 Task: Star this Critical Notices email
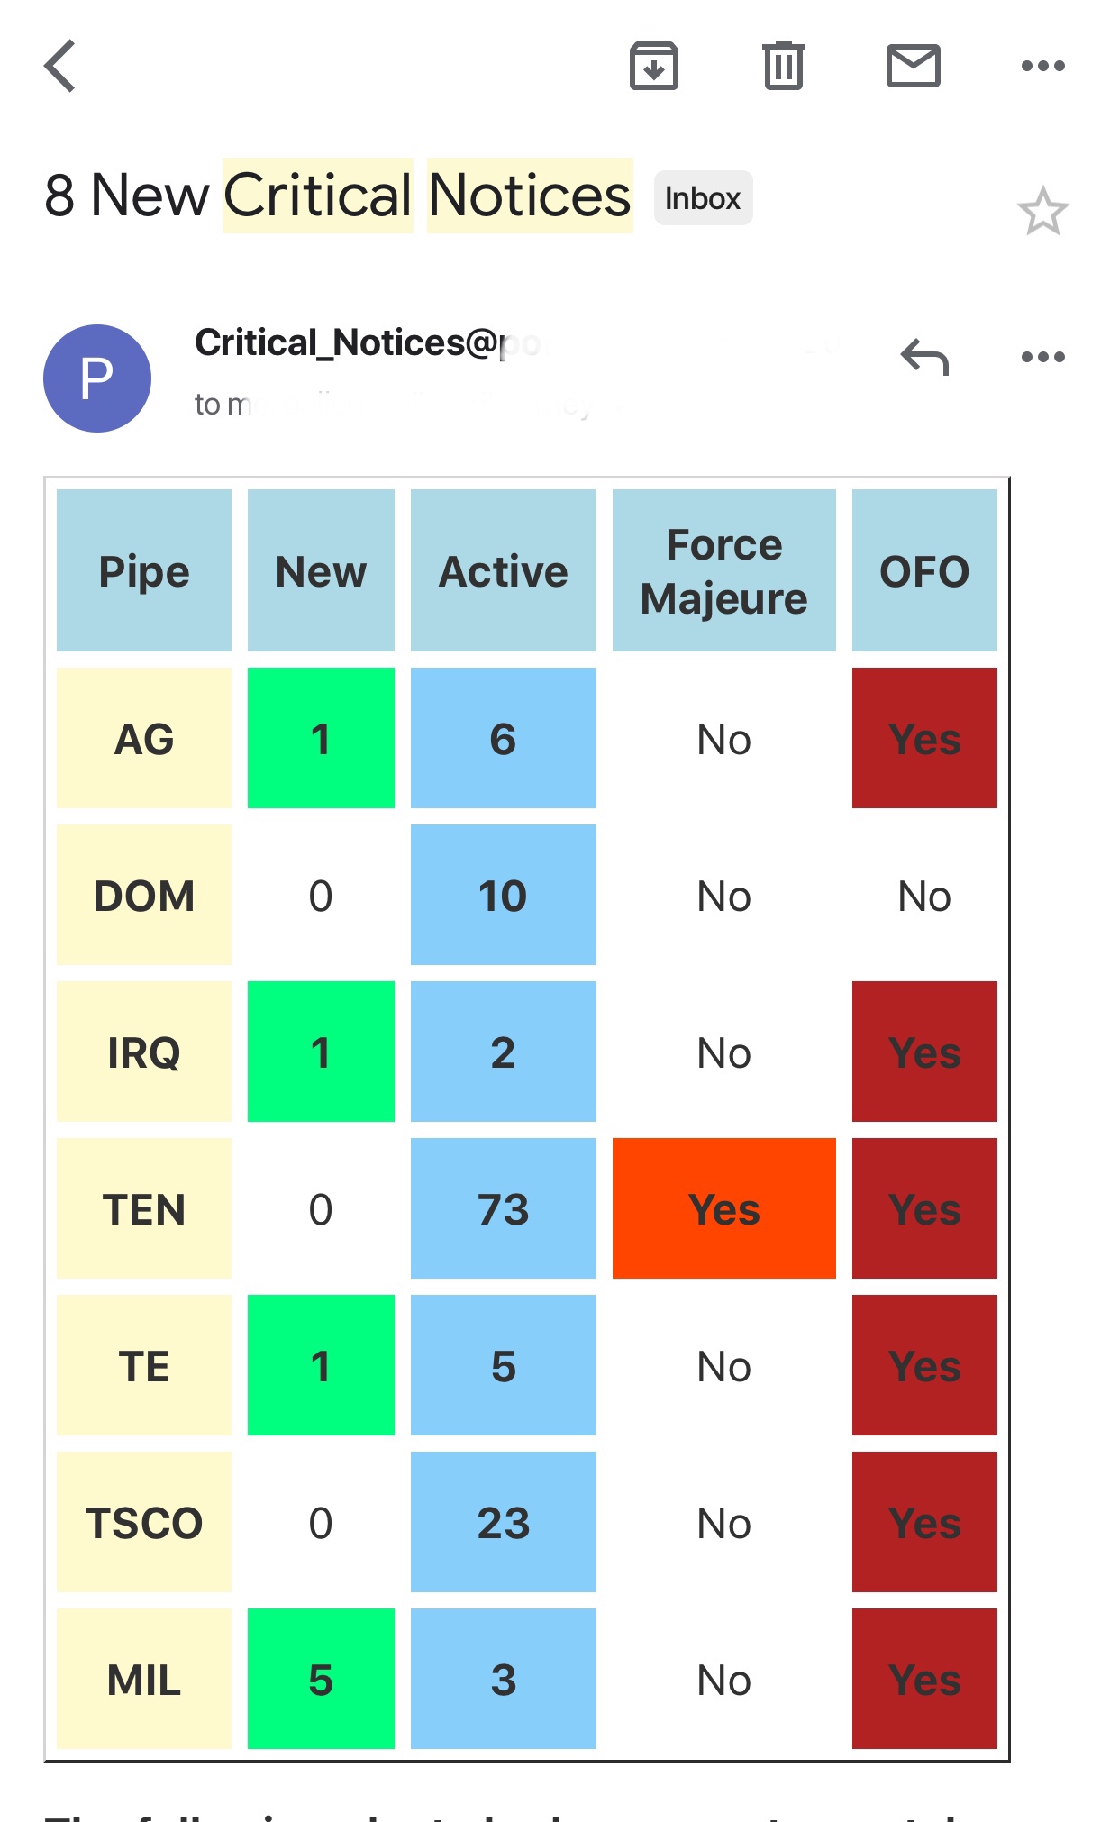[x=1042, y=211]
